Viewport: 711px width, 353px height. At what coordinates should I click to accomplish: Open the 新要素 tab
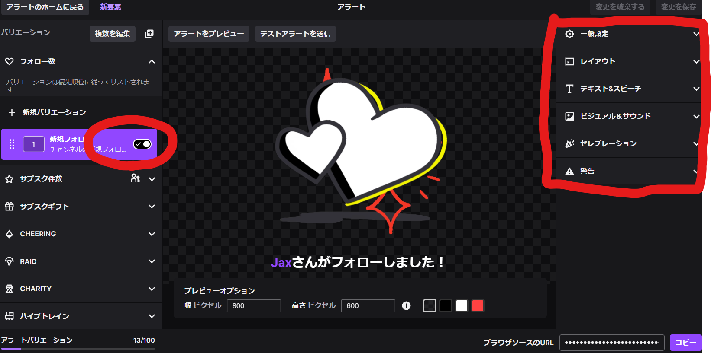(x=110, y=7)
